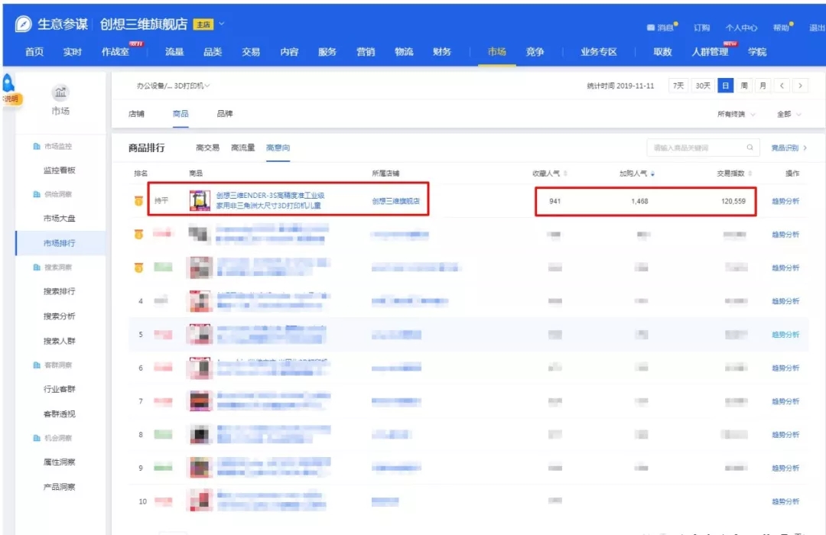Open the ENDER-3S product thumbnail
The width and height of the screenshot is (826, 535).
point(200,200)
